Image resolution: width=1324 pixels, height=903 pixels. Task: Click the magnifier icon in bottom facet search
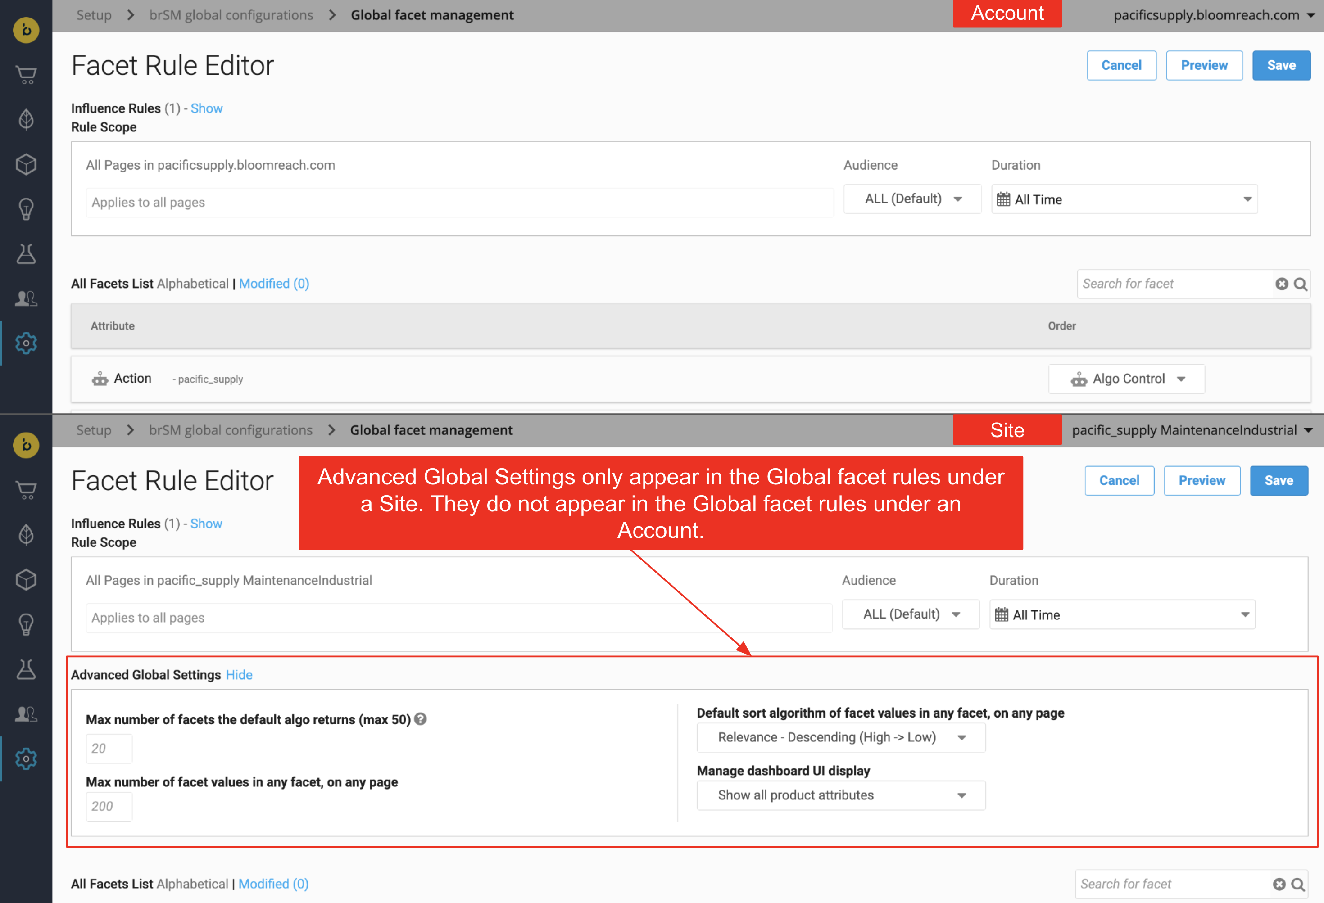(1298, 884)
